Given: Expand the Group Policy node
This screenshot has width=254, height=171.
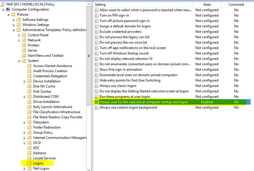Looking at the screenshot, I should point(24,133).
